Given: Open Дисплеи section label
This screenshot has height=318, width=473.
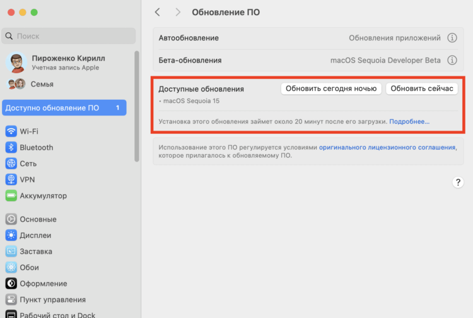Looking at the screenshot, I should point(35,235).
